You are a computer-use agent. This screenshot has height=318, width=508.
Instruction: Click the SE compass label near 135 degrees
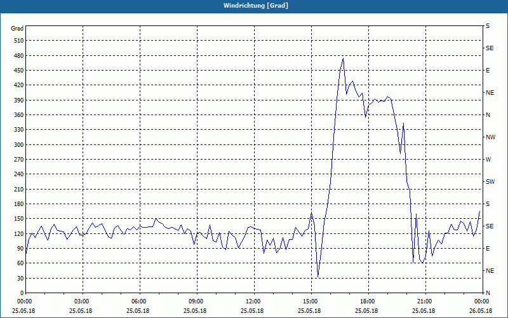coord(490,226)
